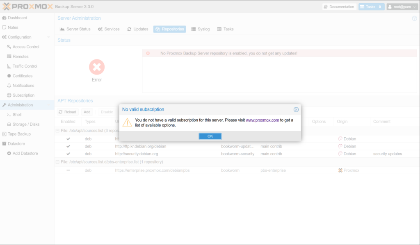420x245 pixels.
Task: Toggle enabled checkmark for security.debian.org repository
Action: [x=68, y=154]
